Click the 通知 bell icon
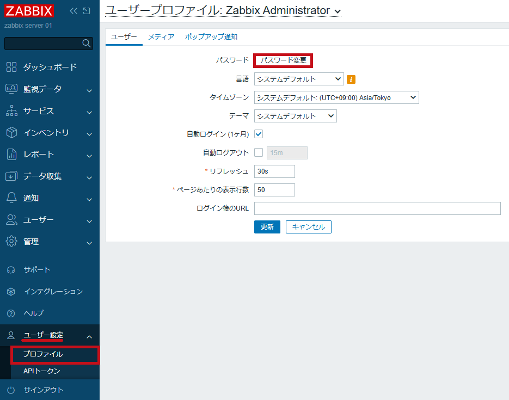 [x=11, y=198]
